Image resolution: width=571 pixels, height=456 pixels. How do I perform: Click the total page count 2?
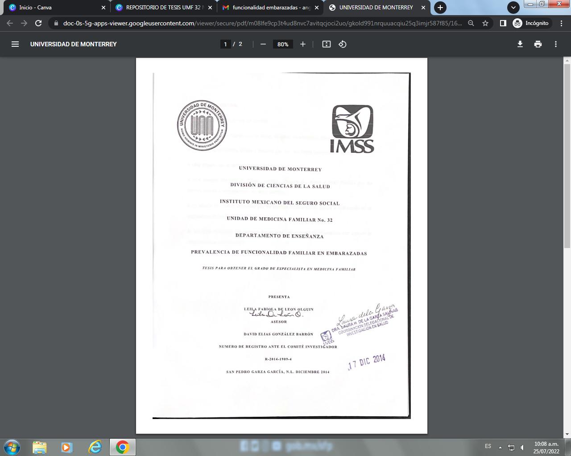point(240,44)
